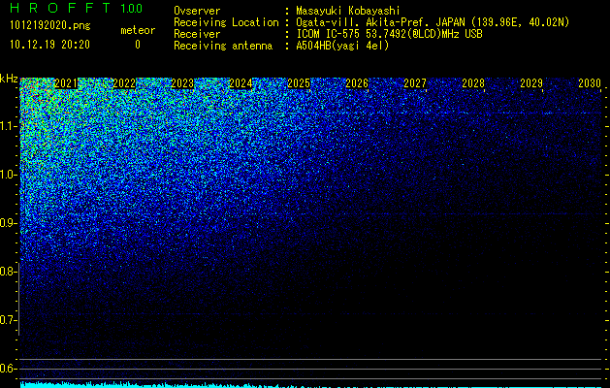The image size is (610, 388).
Task: Click the Receiving Location label
Action: (x=226, y=22)
